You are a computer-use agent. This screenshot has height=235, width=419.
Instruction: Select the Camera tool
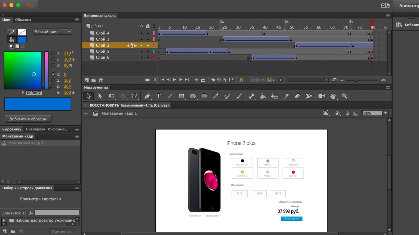(322, 96)
